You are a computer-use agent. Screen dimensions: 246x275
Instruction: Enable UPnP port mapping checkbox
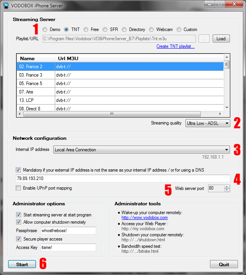coord(18,188)
